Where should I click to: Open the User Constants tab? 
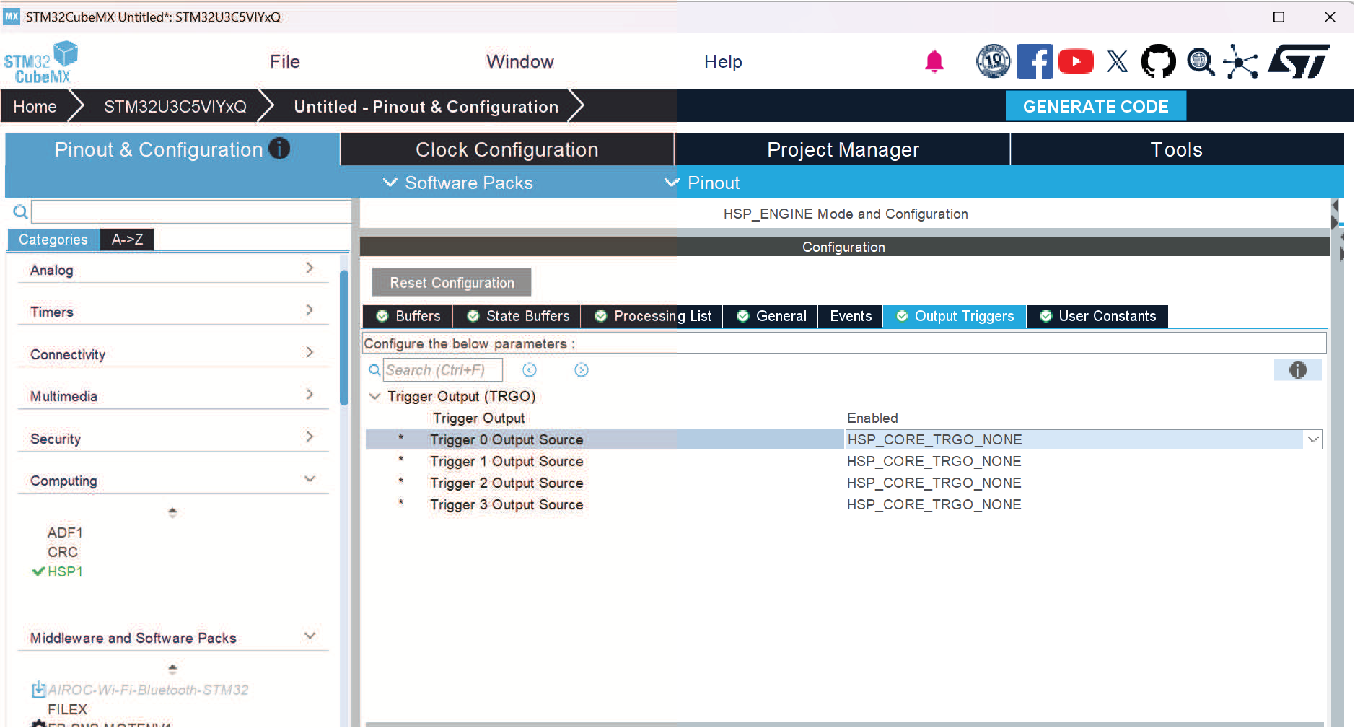(1097, 316)
